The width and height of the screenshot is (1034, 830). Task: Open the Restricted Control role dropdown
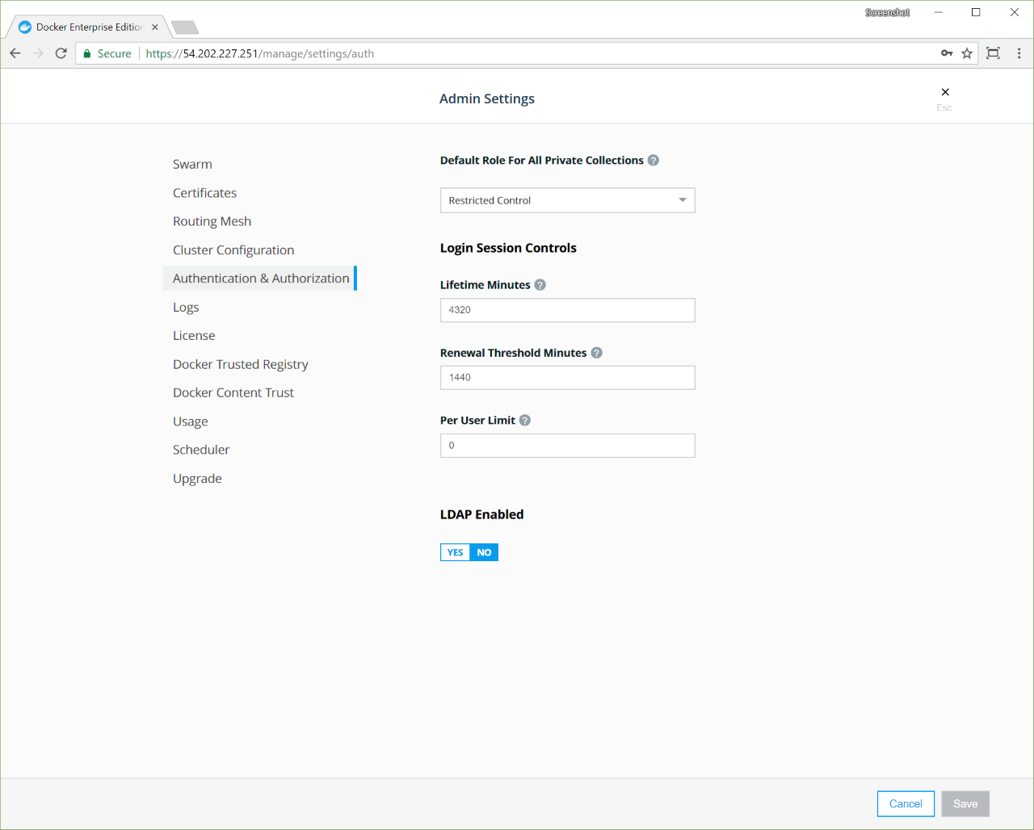567,200
